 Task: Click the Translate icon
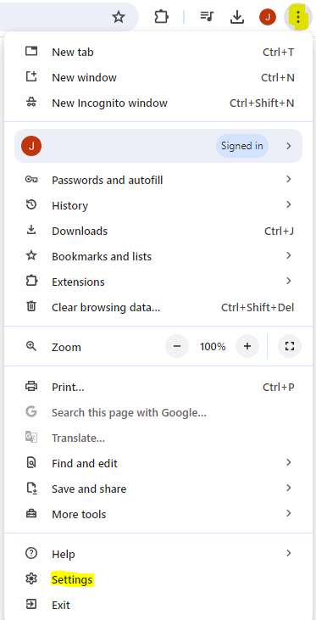point(31,438)
